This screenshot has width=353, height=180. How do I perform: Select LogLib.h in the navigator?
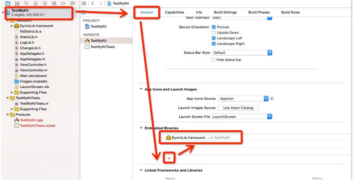[27, 42]
